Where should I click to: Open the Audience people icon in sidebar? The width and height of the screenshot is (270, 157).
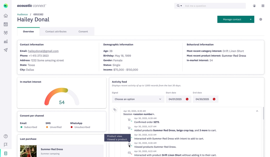click(6, 33)
